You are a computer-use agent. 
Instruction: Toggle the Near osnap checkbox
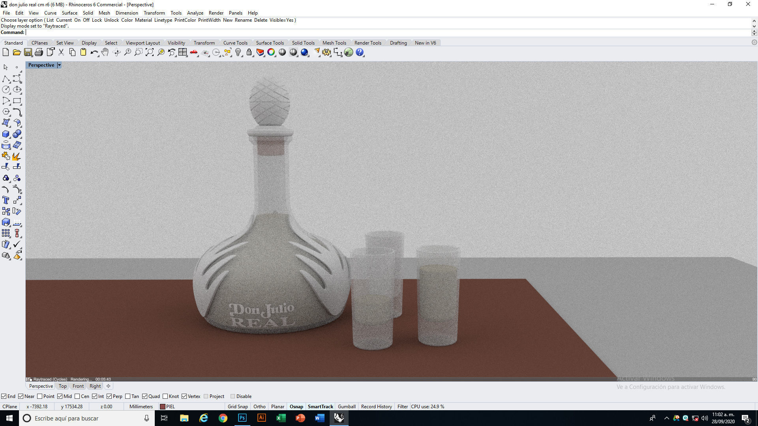click(x=21, y=396)
